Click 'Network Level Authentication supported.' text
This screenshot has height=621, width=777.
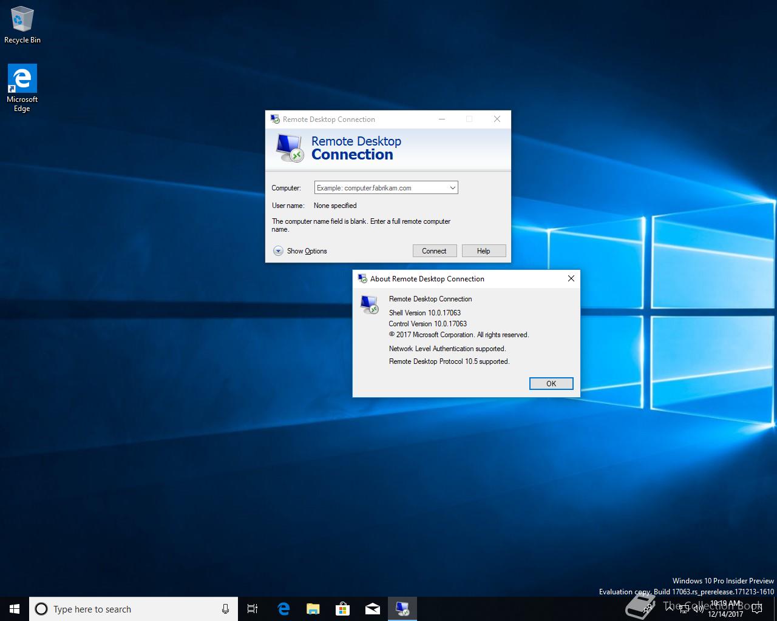[447, 349]
